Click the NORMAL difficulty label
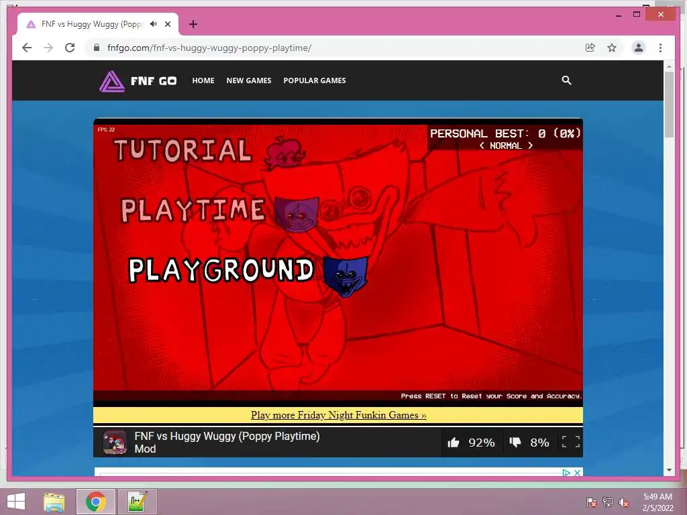Image resolution: width=687 pixels, height=515 pixels. point(506,146)
